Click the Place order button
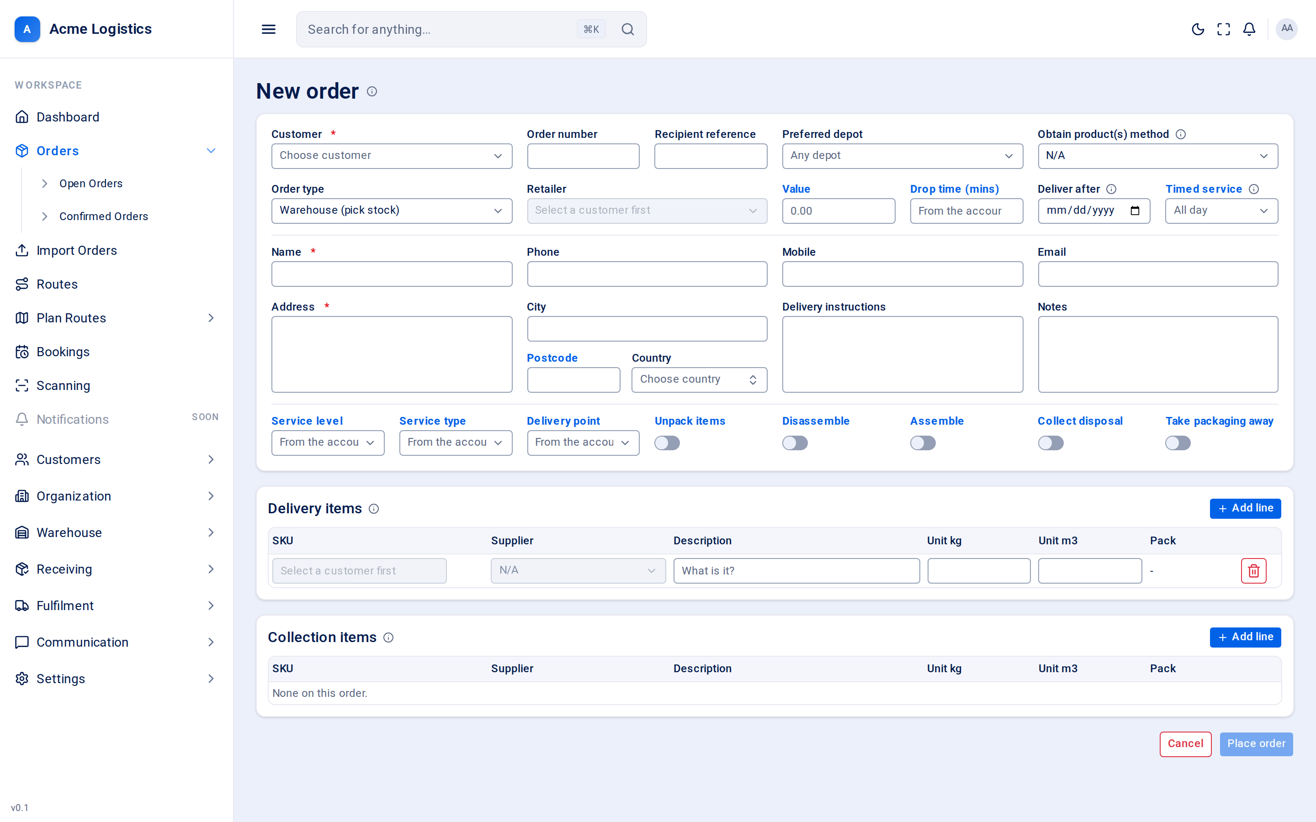 coord(1256,744)
